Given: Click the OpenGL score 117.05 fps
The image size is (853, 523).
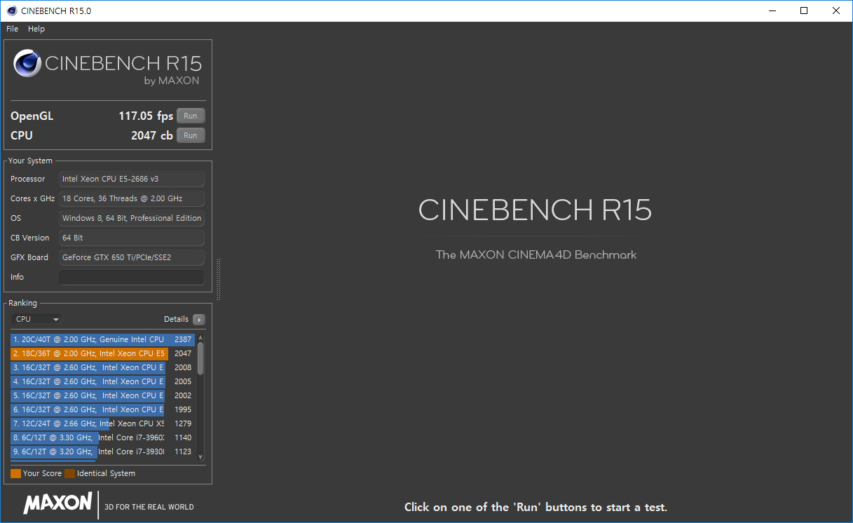Looking at the screenshot, I should 146,116.
